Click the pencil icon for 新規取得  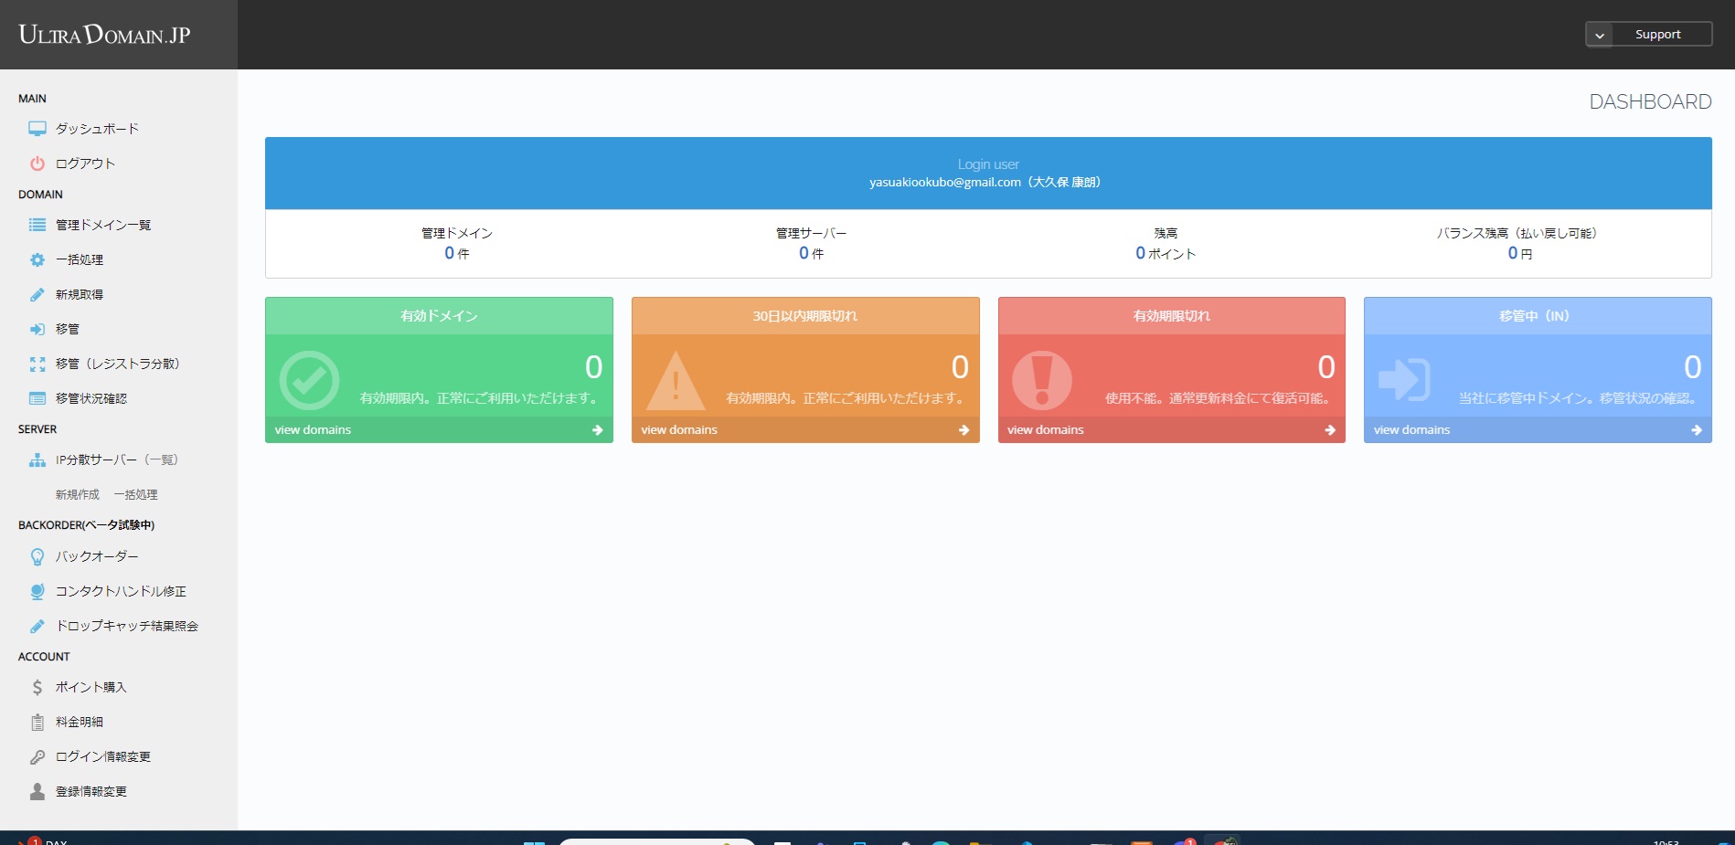[x=37, y=294]
